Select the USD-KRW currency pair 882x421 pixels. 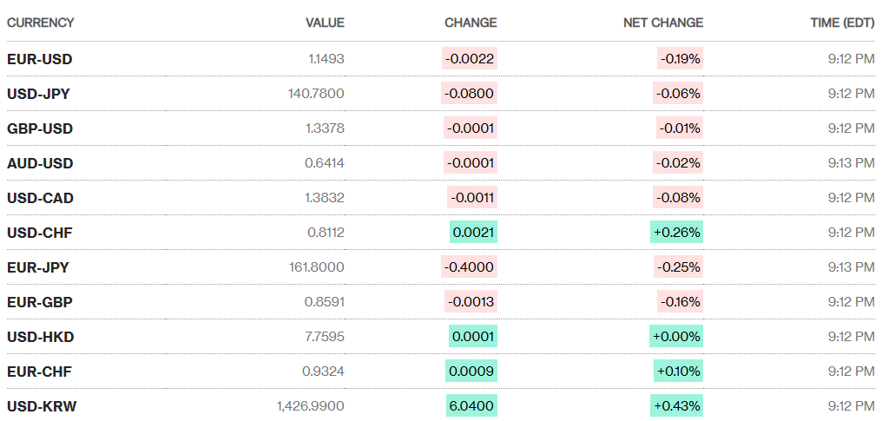click(42, 406)
